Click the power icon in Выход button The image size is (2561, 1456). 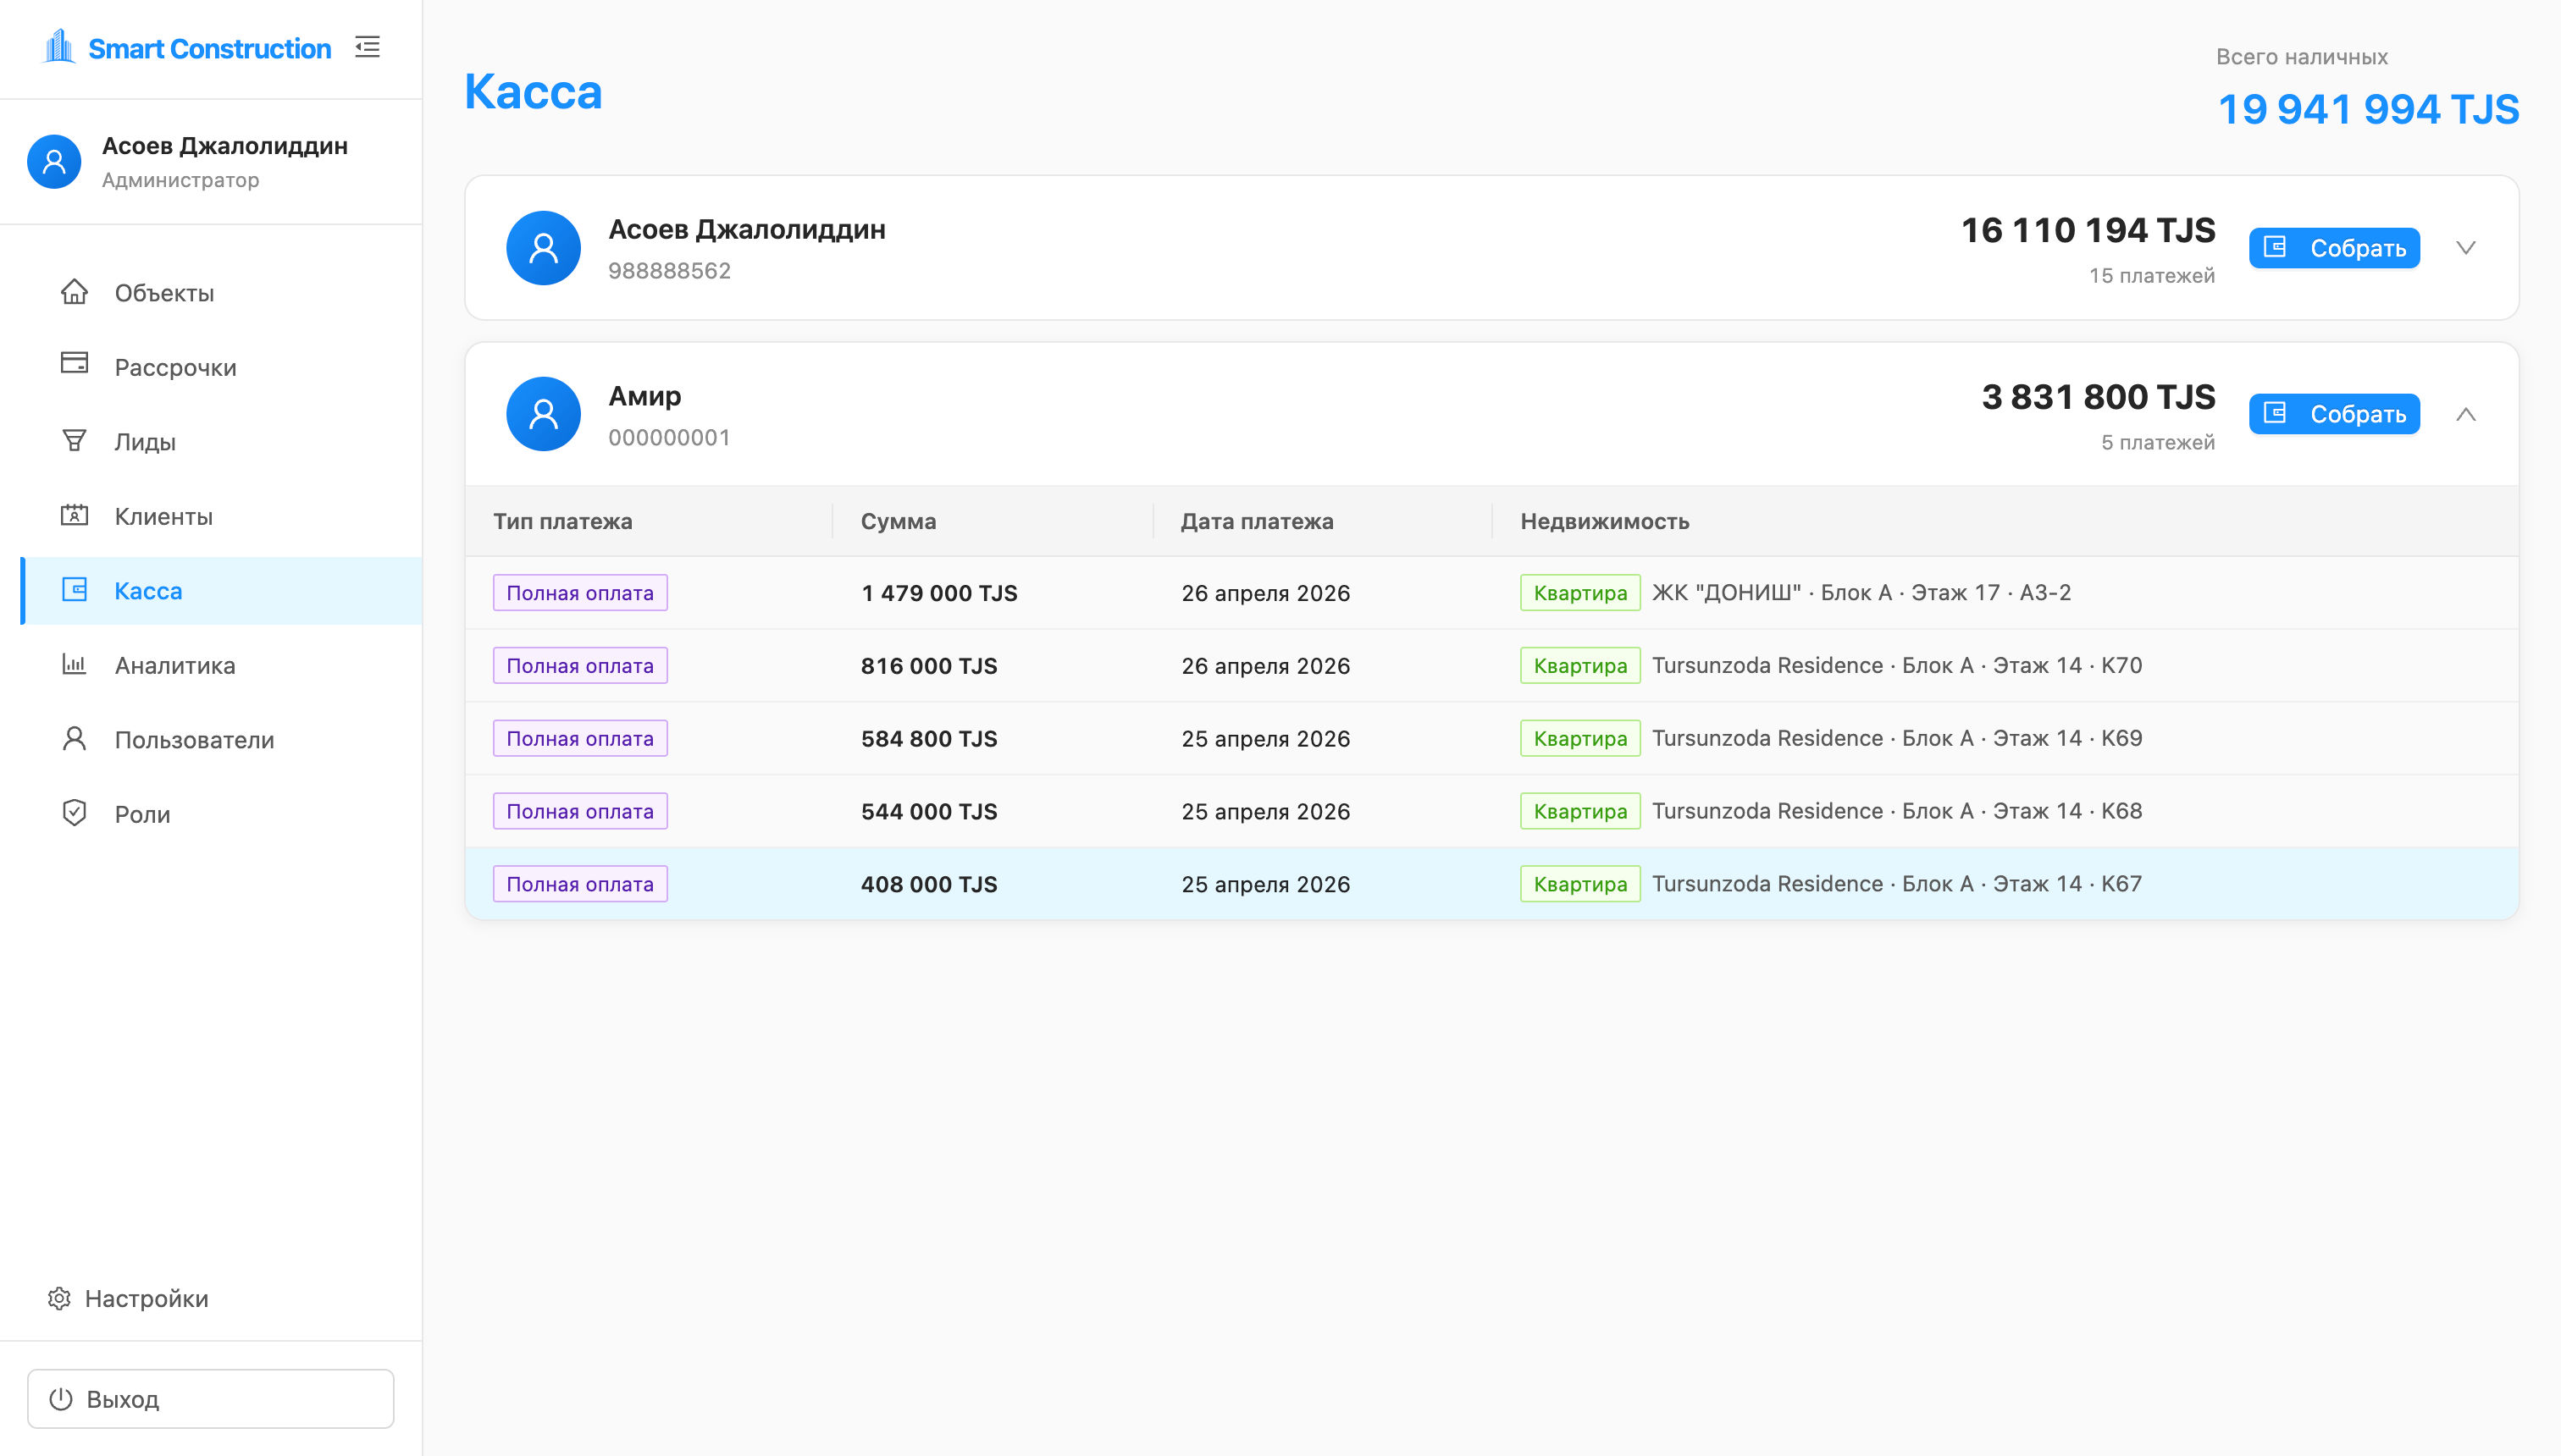61,1398
